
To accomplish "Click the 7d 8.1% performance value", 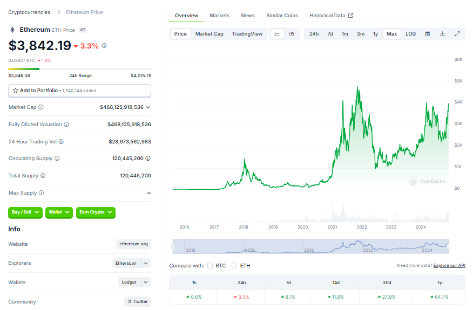I will (288, 297).
